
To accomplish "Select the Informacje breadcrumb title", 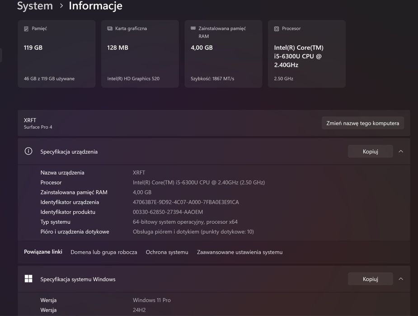I will coord(95,5).
